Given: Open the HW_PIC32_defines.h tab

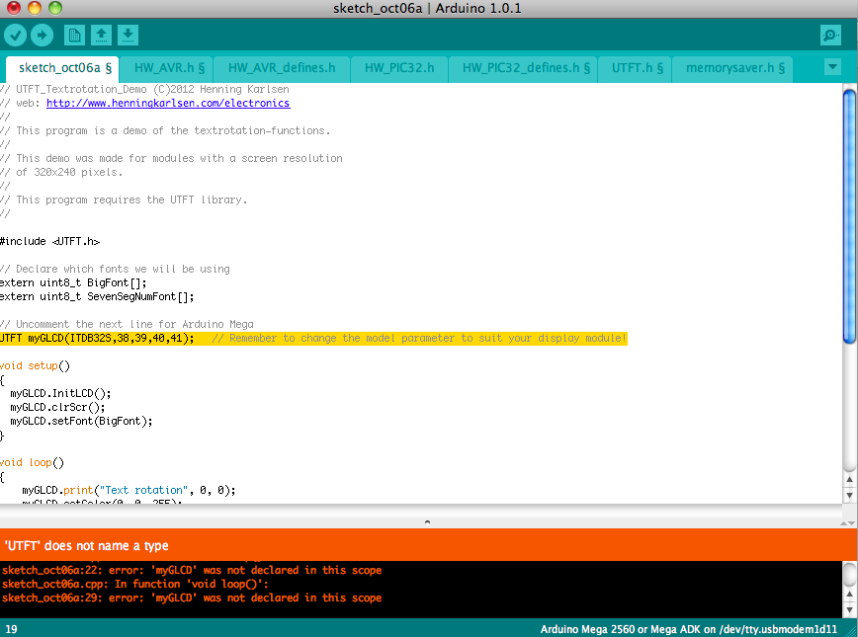Looking at the screenshot, I should 524,68.
